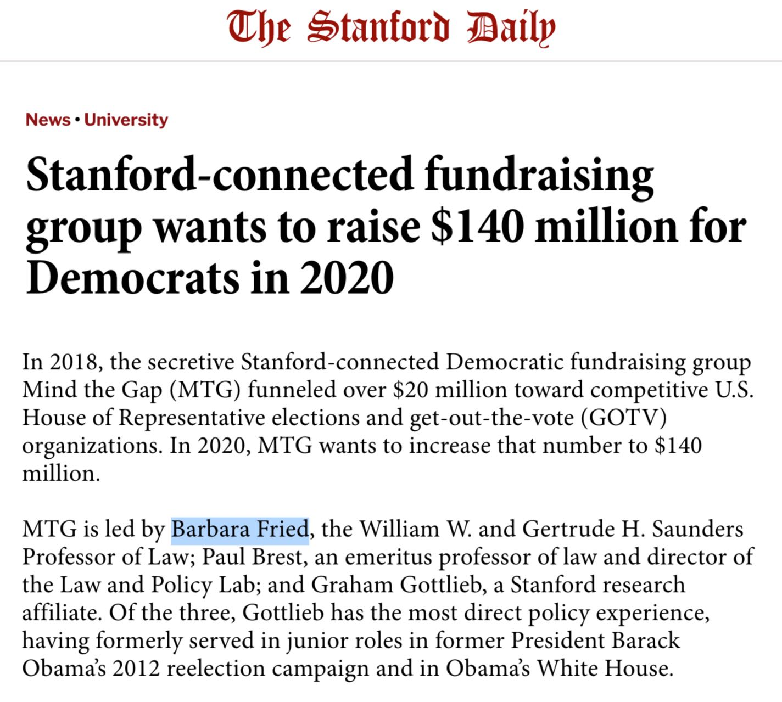Open the University category link
The height and width of the screenshot is (702, 782).
tap(126, 120)
